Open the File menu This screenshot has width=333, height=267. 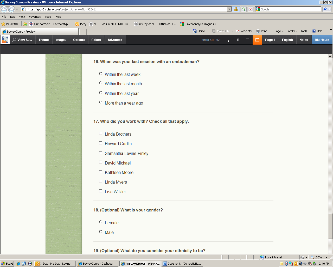(4, 17)
